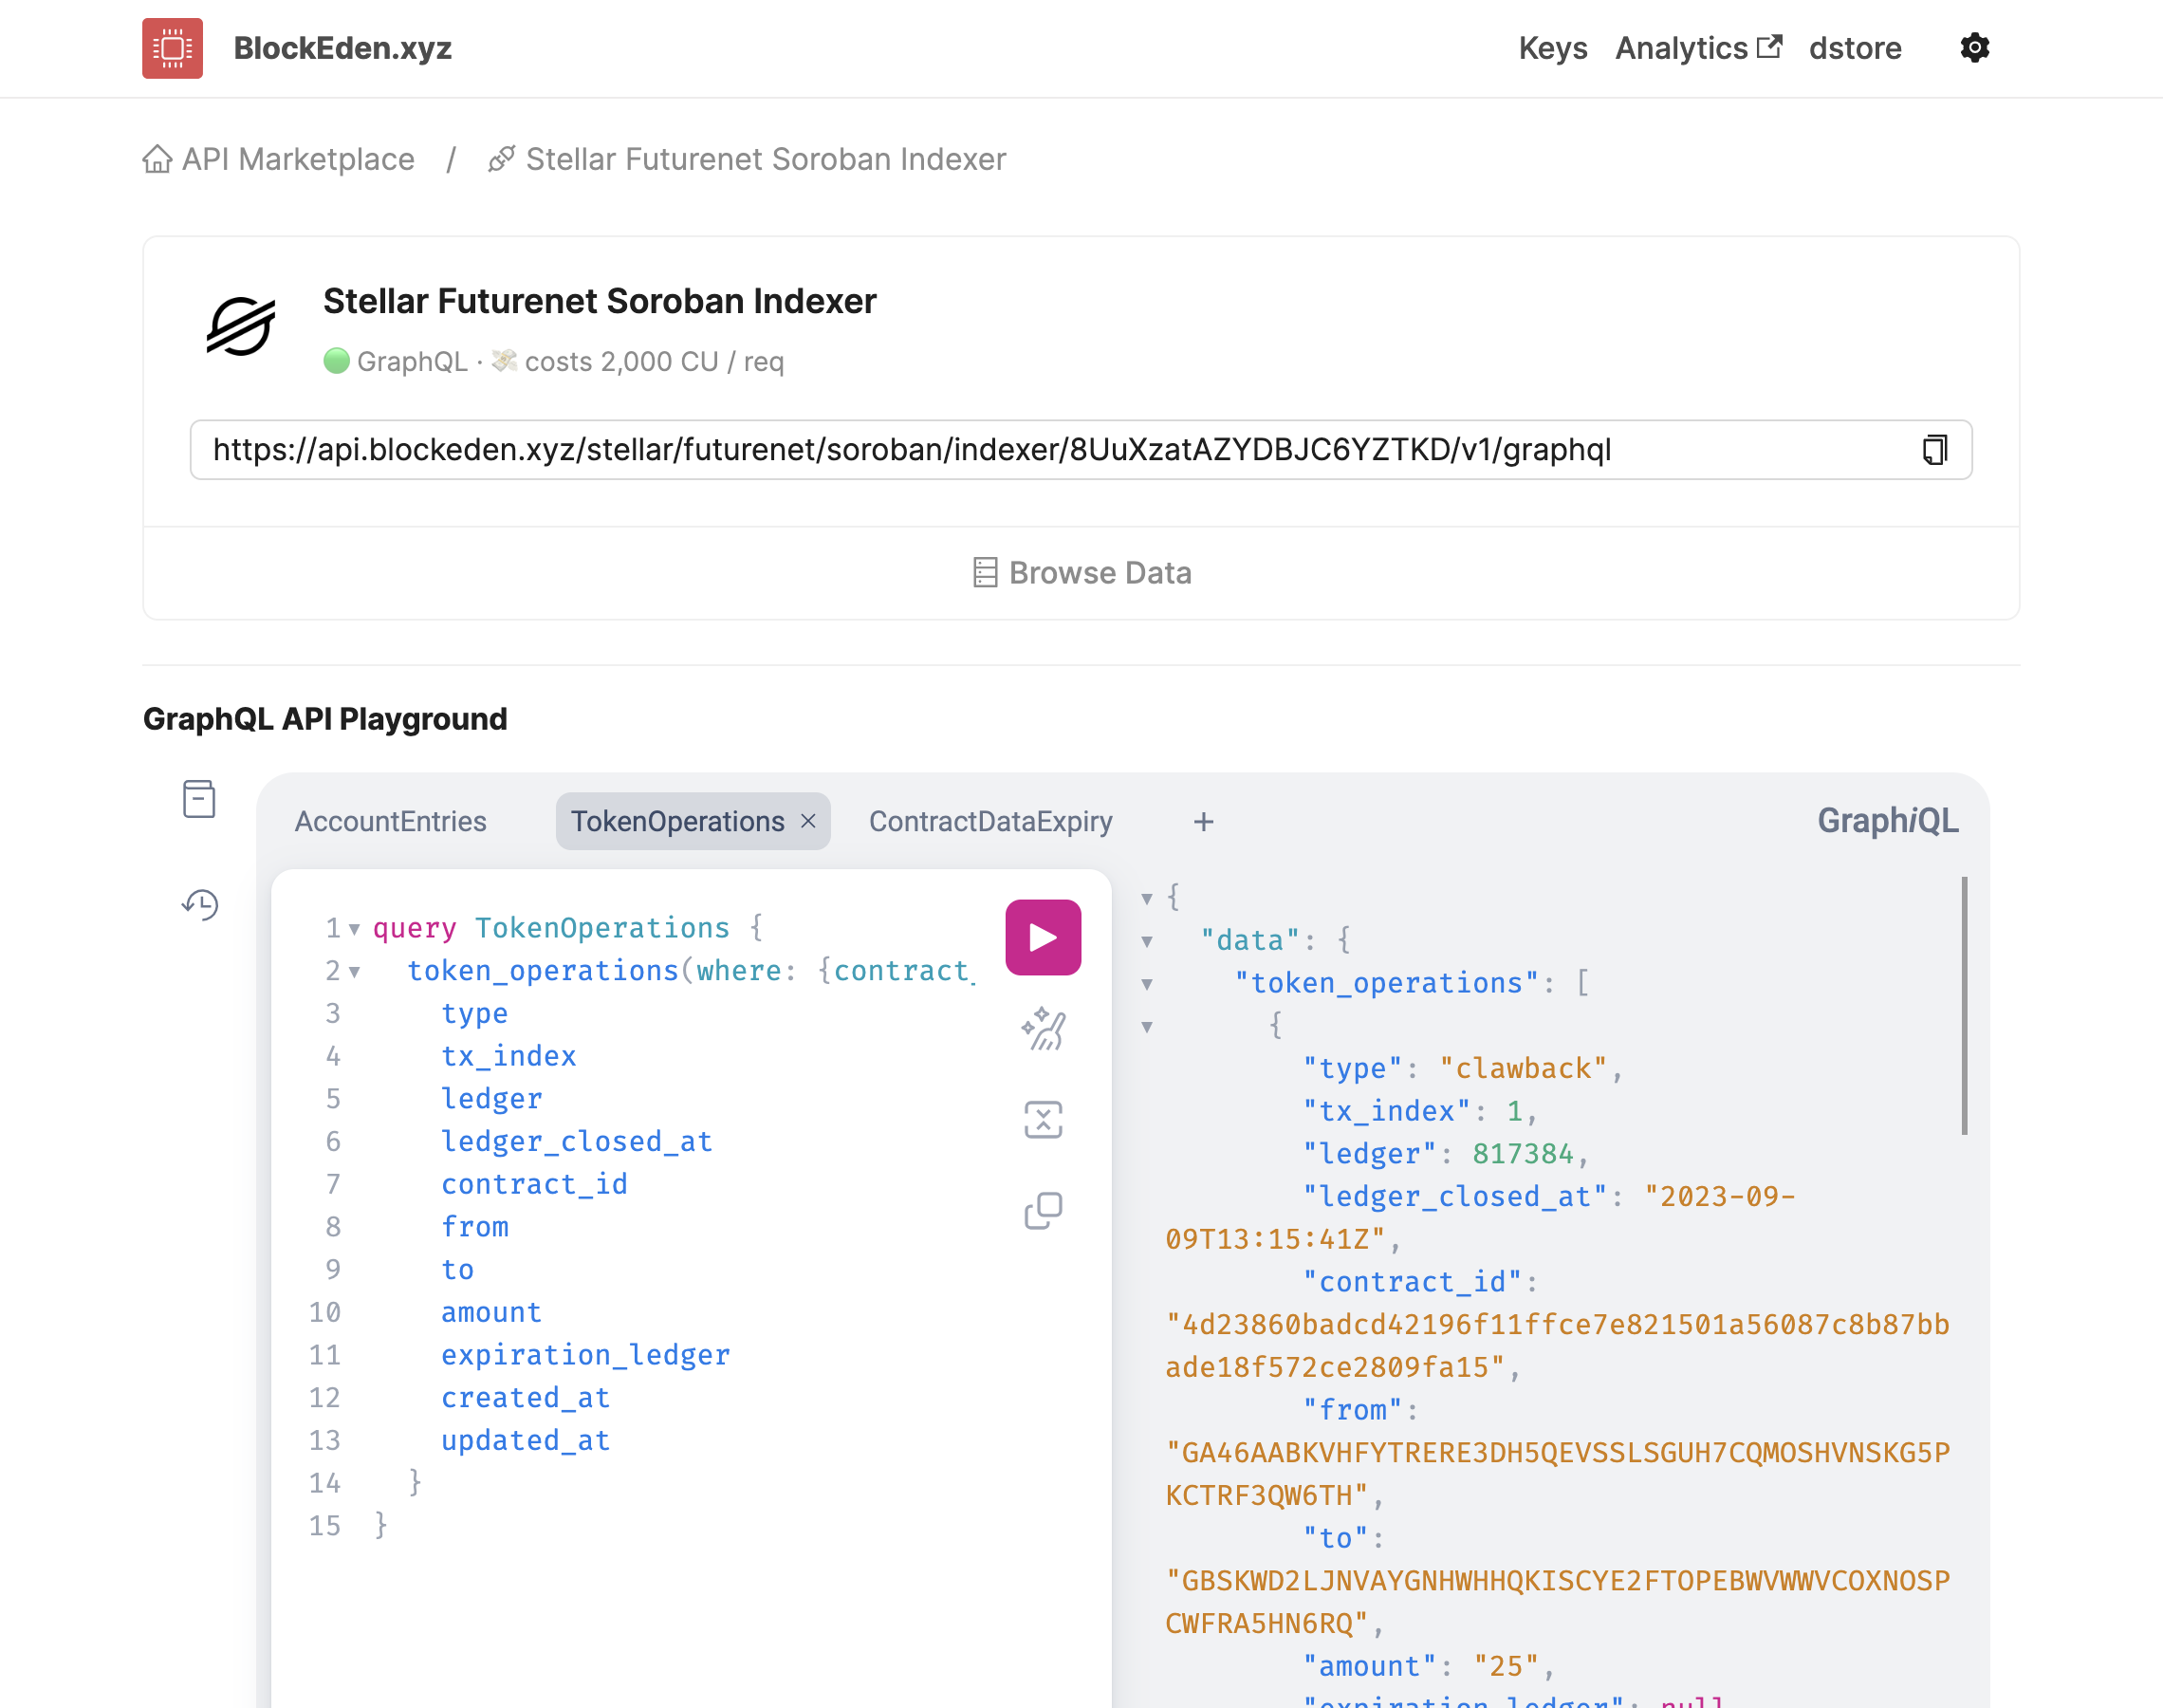Execute the TokenOperations query
The image size is (2163, 1708).
1043,937
